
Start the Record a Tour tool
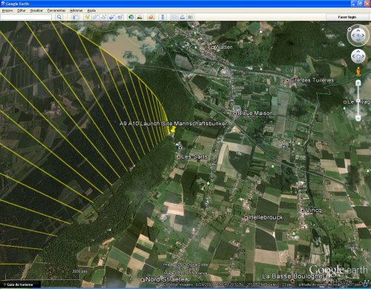point(120,17)
